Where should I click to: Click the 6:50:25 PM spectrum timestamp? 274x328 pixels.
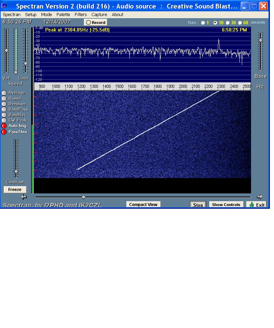[x=234, y=30]
